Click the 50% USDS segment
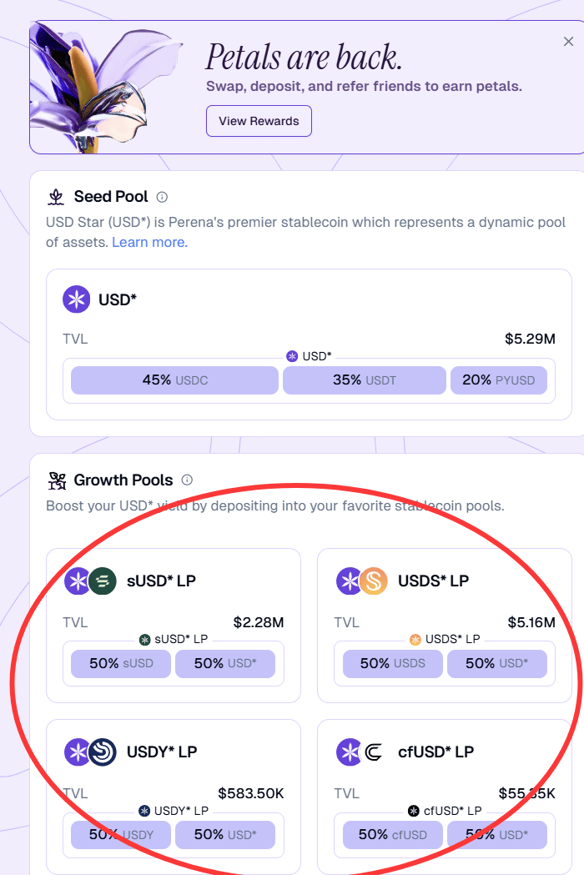Viewport: 584px width, 875px height. point(392,663)
